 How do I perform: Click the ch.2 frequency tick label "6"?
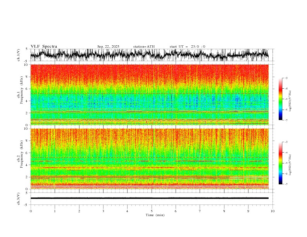[x=27, y=153]
